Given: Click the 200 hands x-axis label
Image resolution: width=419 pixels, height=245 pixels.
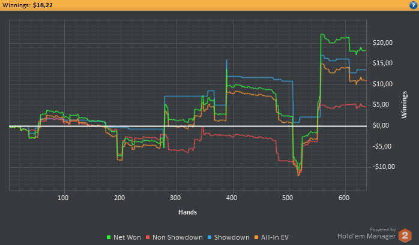Looking at the screenshot, I should [x=119, y=198].
